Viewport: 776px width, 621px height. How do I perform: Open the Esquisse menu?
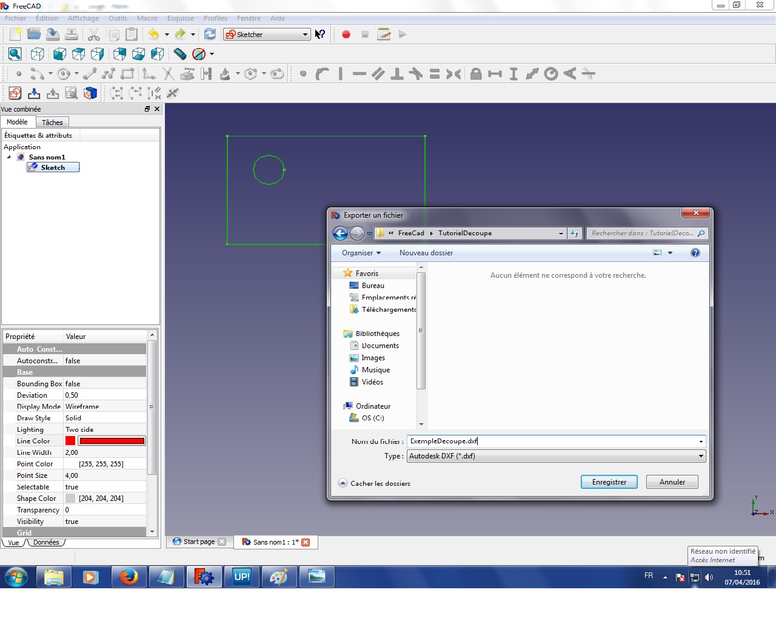(x=181, y=18)
